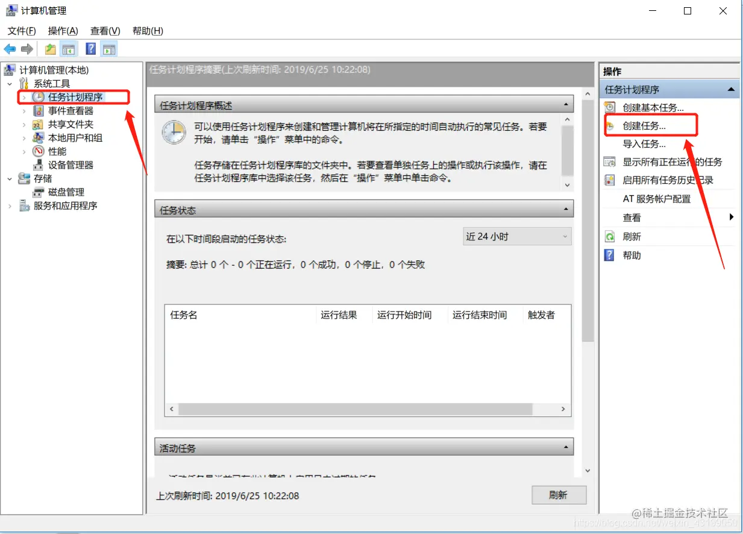Expand the 服务和应用程序 tree node
743x534 pixels.
point(10,206)
